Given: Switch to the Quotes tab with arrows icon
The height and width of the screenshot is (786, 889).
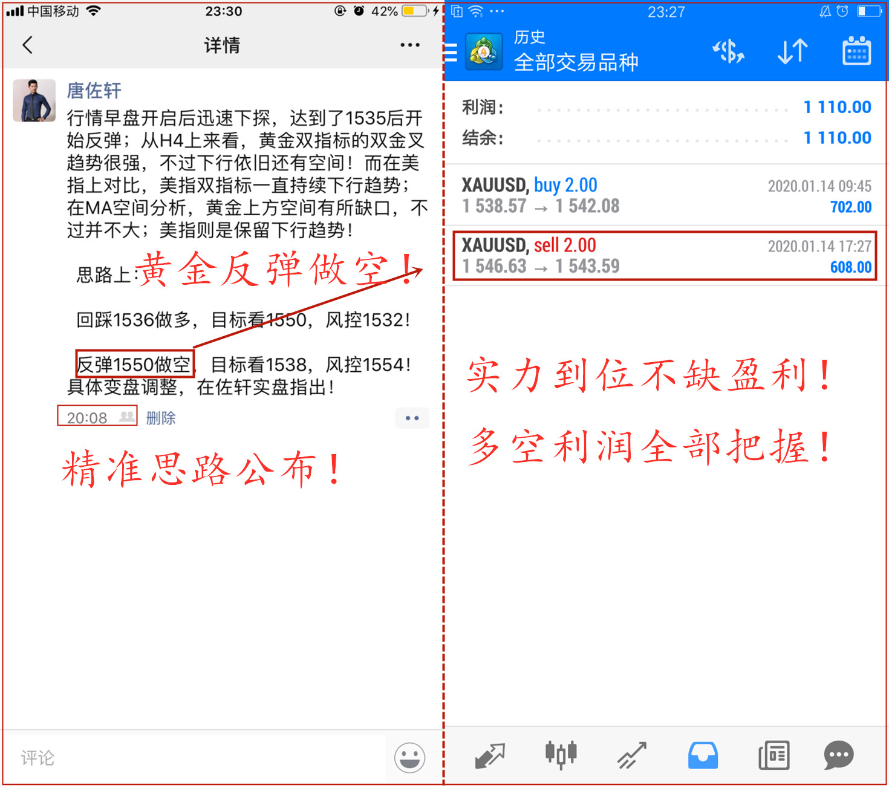Looking at the screenshot, I should [x=490, y=756].
